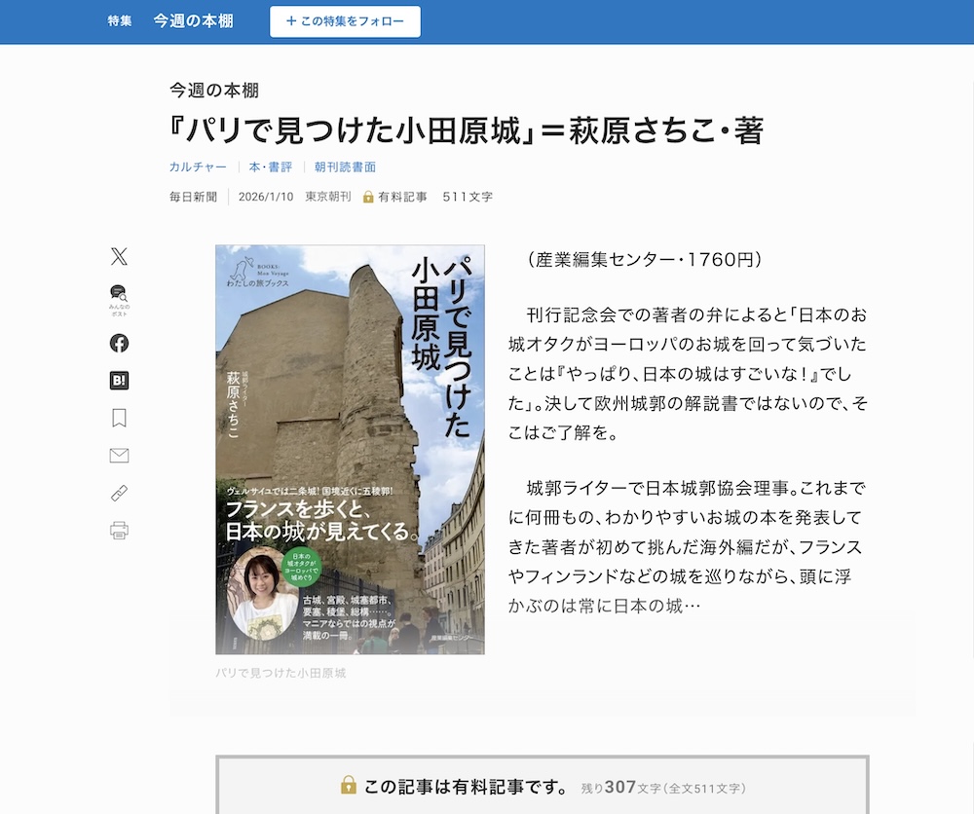Screen dimensions: 974x814
Task: Click the book cover caption text
Action: (281, 673)
